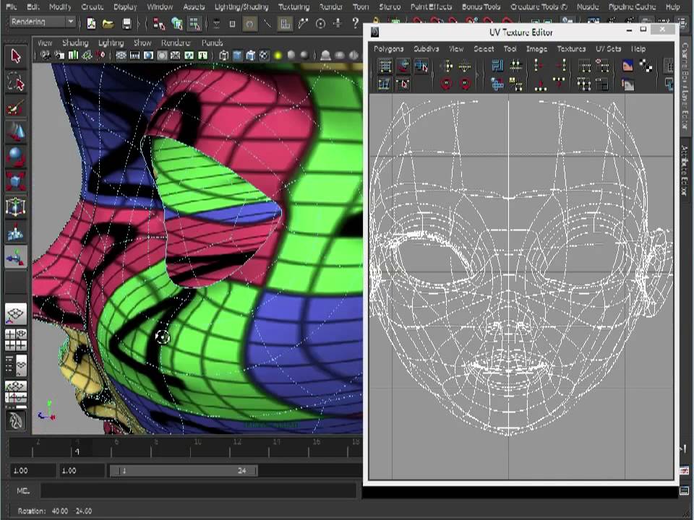Screen dimensions: 694x520
Task: Toggle smooth shade all in viewport toolbar
Action: tap(238, 56)
